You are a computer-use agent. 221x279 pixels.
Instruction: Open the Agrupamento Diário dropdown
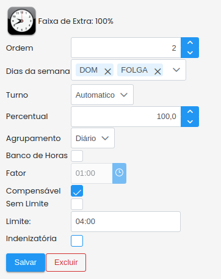[x=93, y=138]
